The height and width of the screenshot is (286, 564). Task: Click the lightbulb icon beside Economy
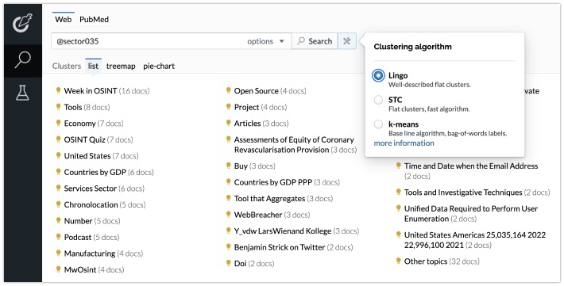(x=58, y=122)
